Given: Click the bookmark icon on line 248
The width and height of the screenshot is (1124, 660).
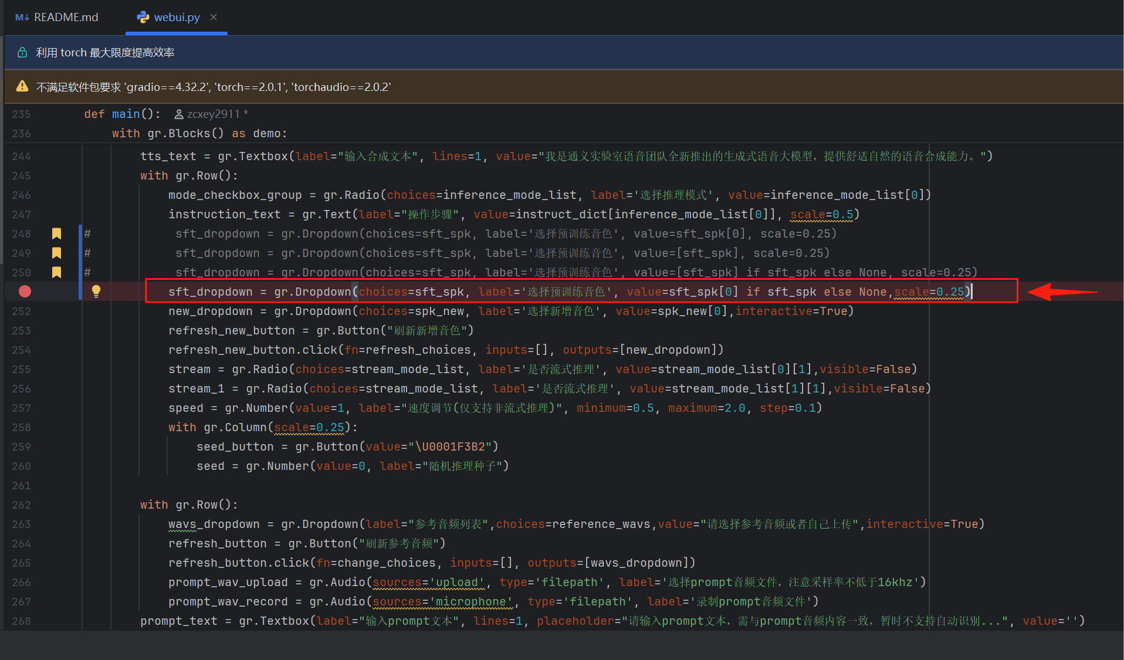Looking at the screenshot, I should 56,233.
